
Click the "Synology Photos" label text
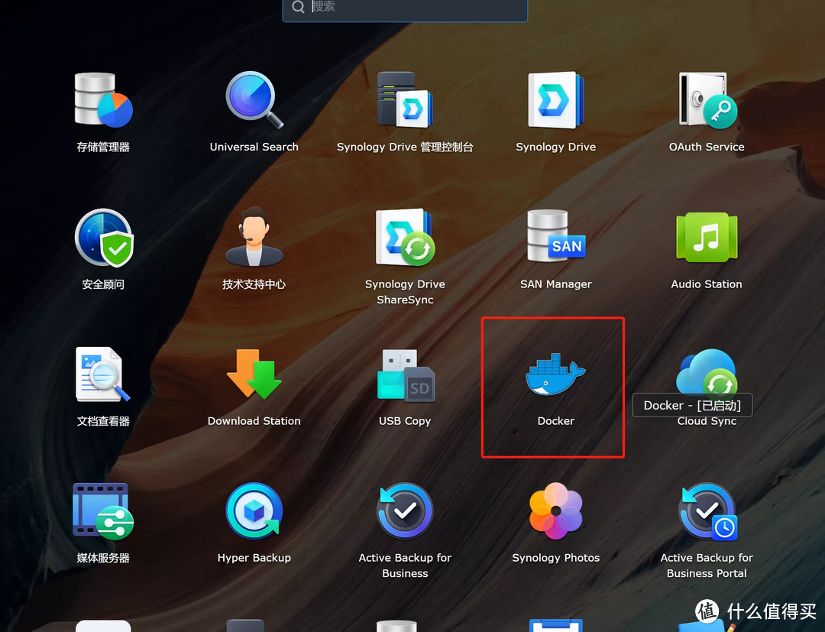point(555,558)
